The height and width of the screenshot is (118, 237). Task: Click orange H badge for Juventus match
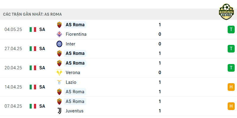pyautogui.click(x=231, y=106)
